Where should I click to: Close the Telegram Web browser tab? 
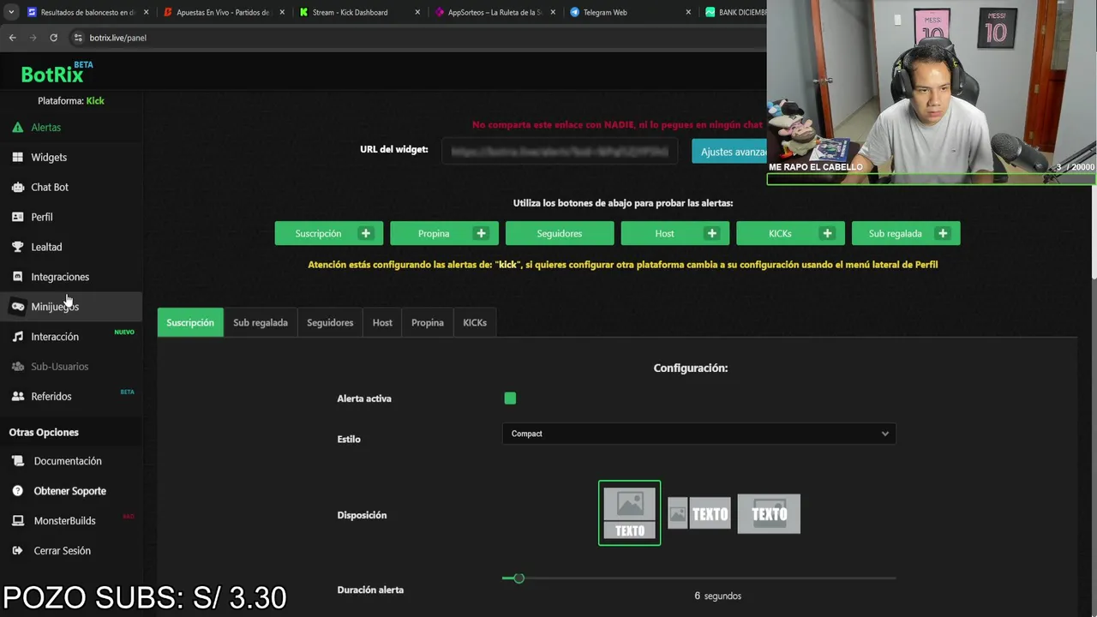coord(688,12)
